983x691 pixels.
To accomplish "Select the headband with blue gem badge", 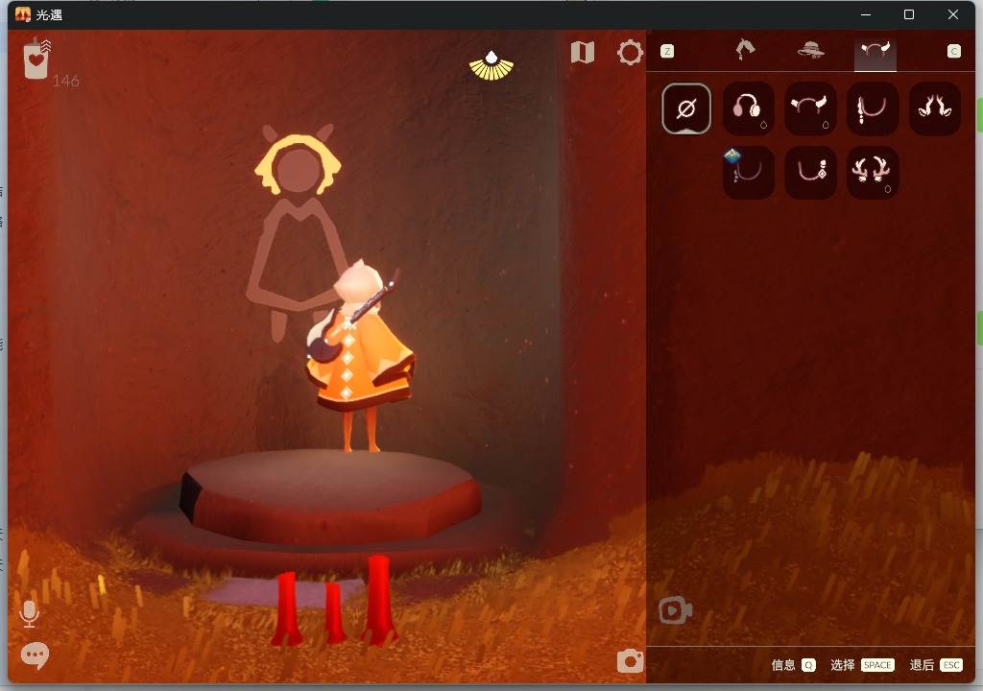I will 748,173.
